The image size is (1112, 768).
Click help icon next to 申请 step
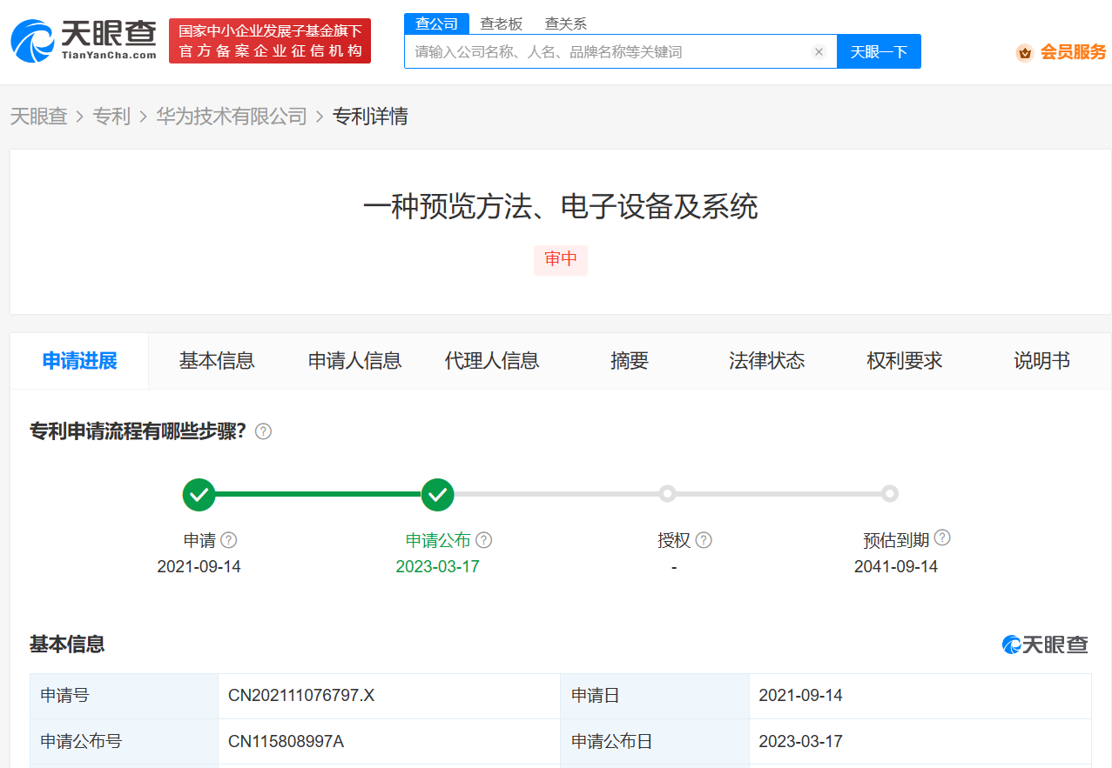[x=229, y=540]
